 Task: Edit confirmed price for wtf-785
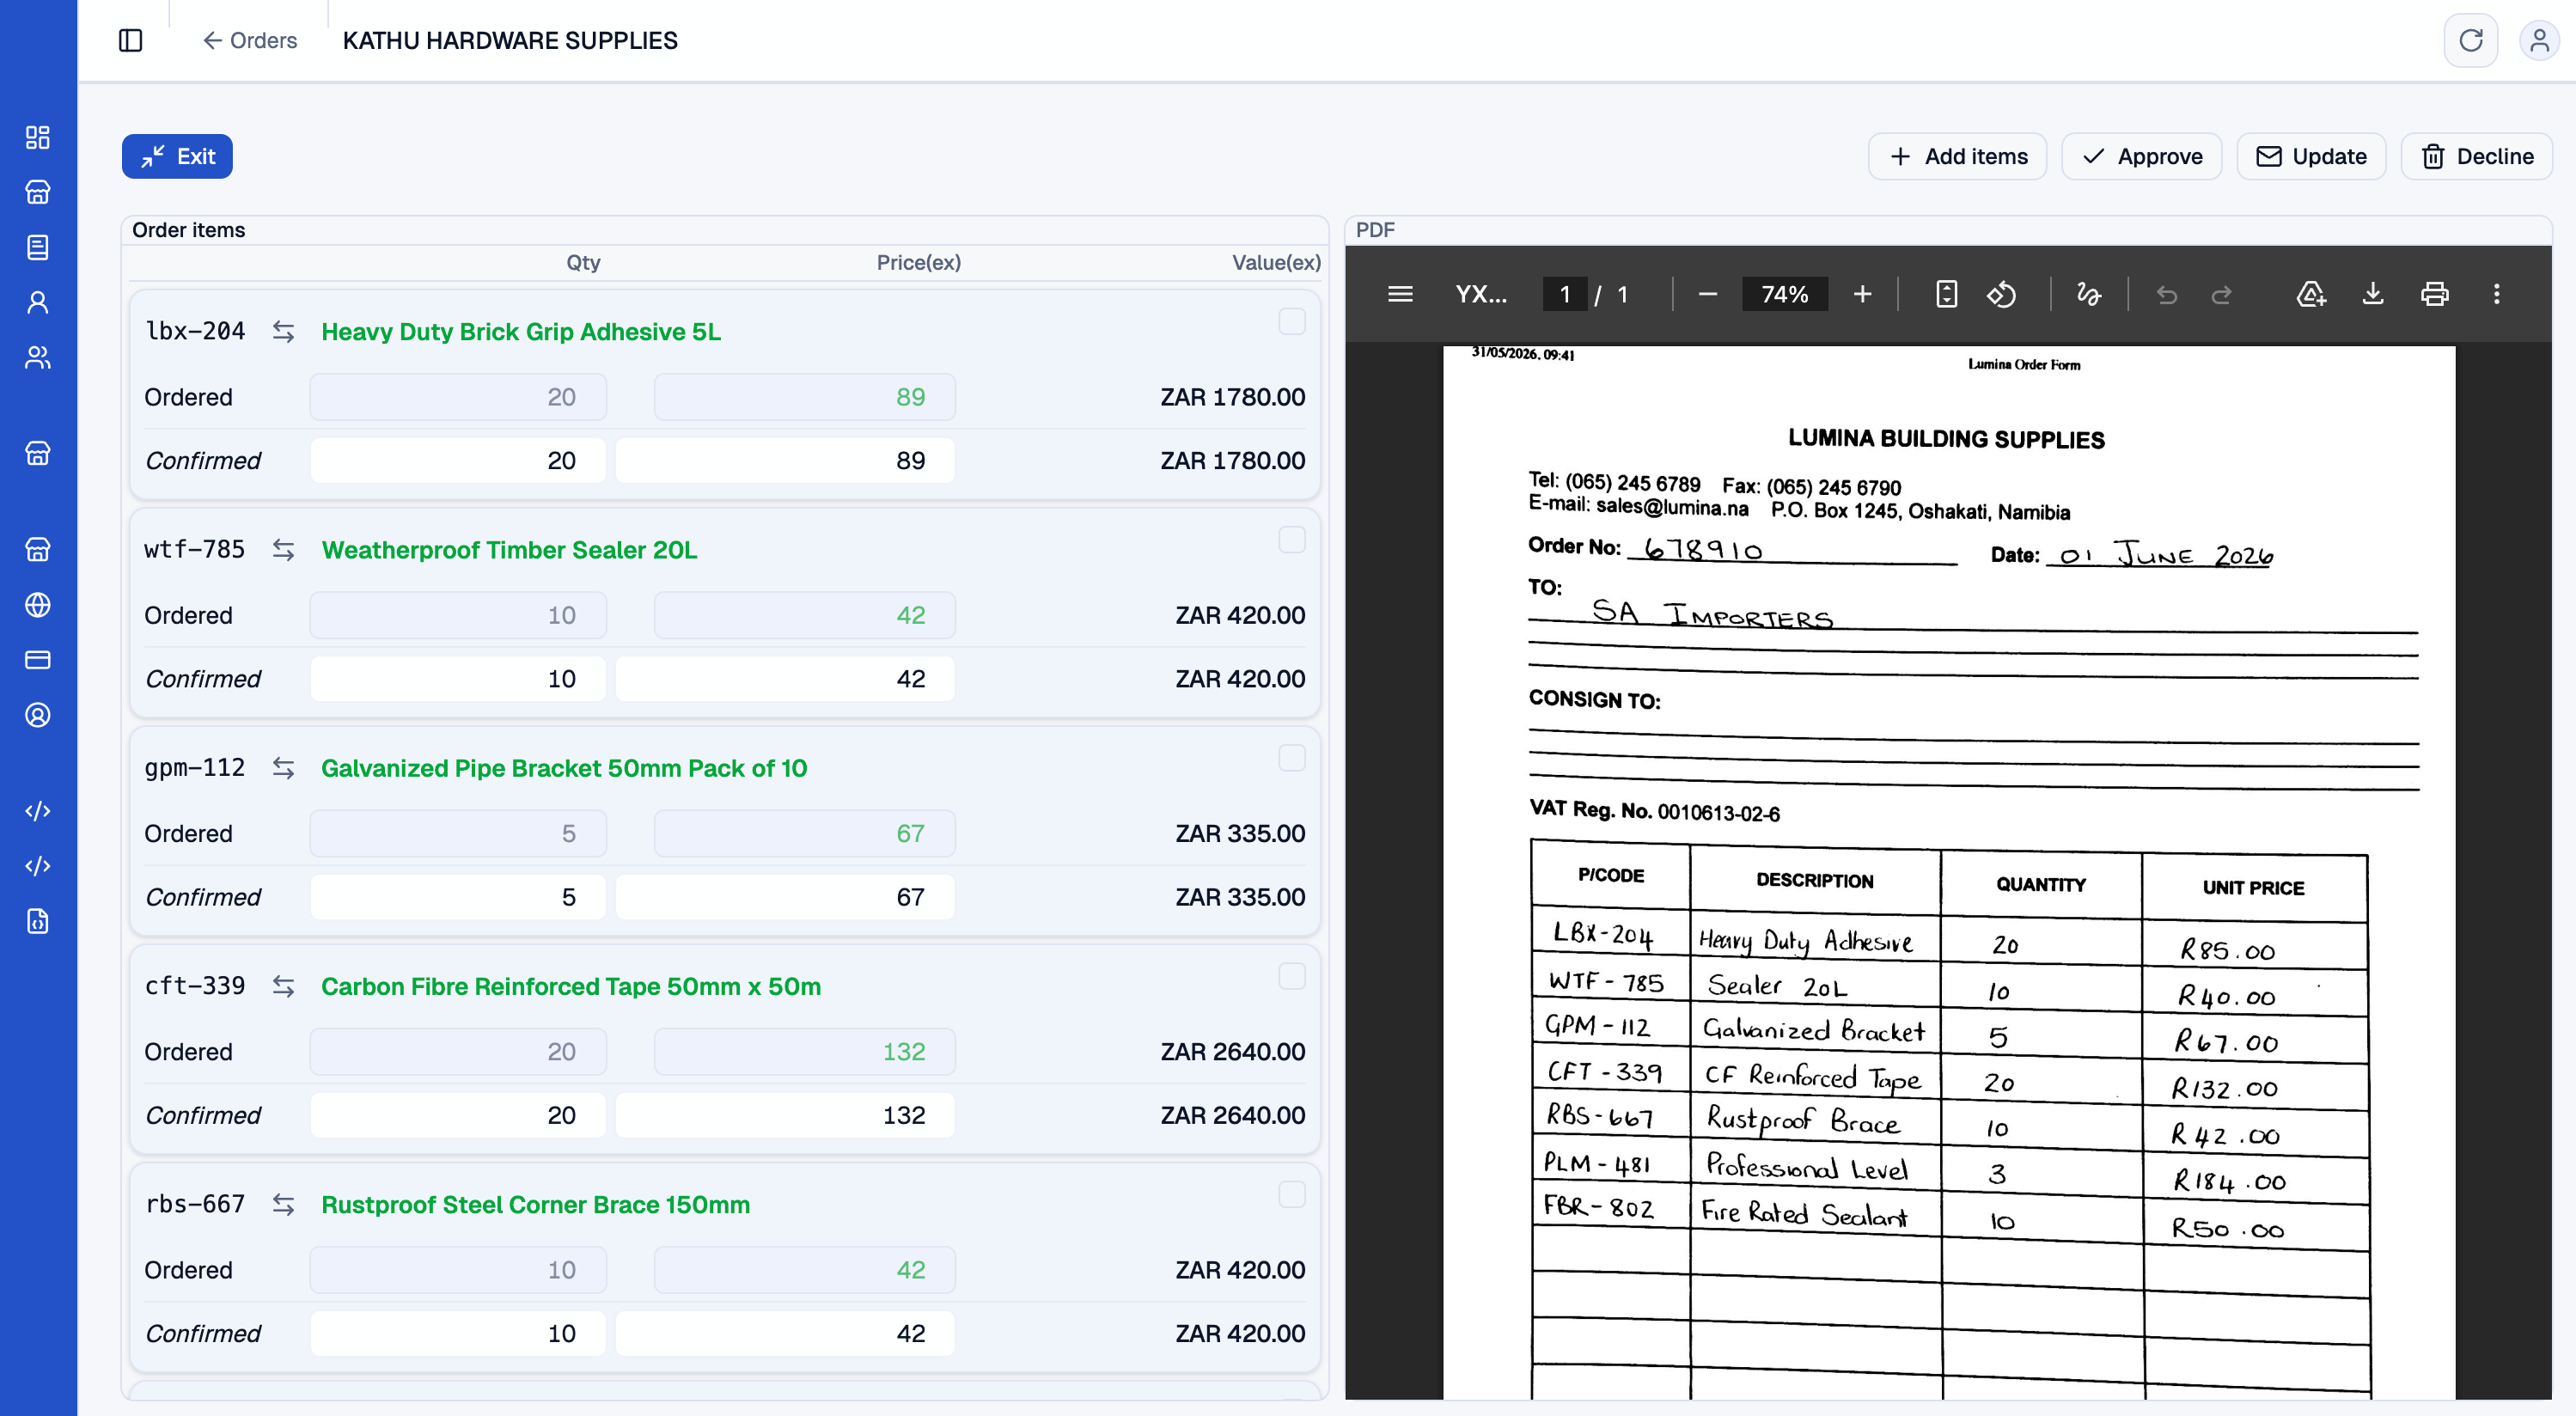[785, 678]
